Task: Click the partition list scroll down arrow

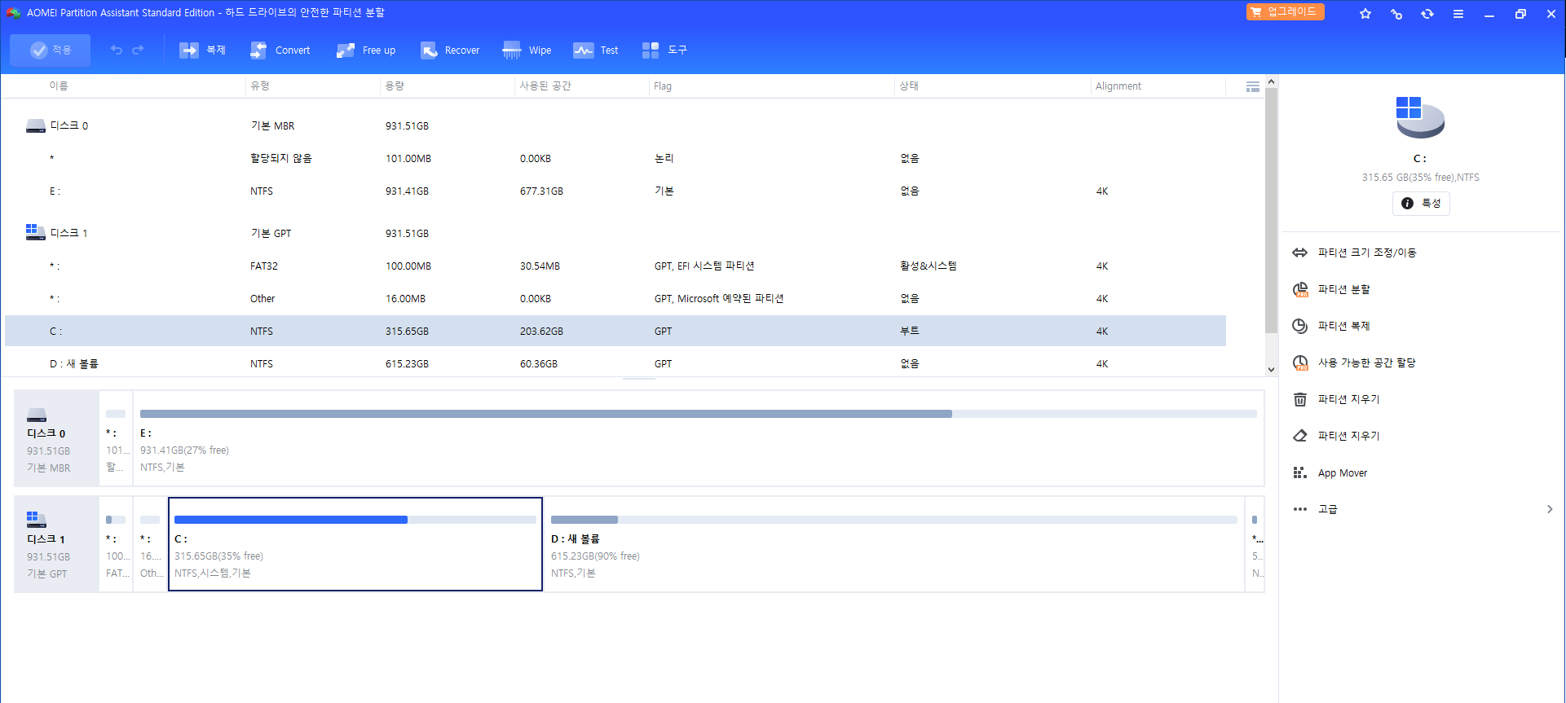Action: pyautogui.click(x=1271, y=369)
